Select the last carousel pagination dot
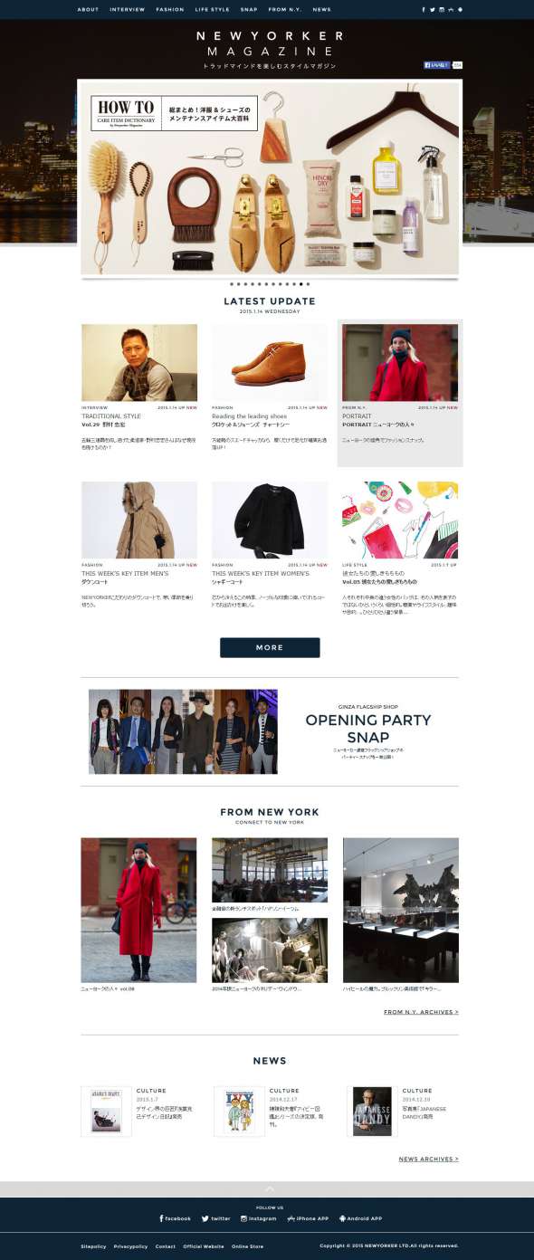The image size is (534, 1260). coord(308,283)
